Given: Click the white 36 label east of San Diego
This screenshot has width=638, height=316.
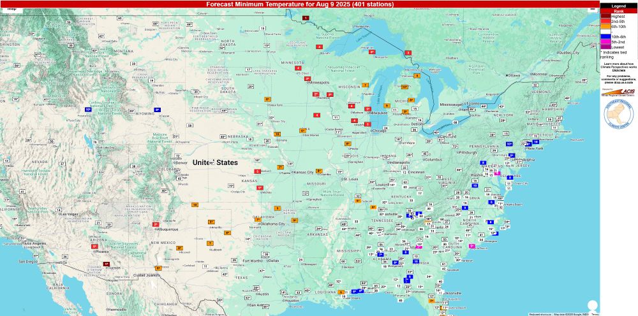Looking at the screenshot, I should [x=64, y=256].
